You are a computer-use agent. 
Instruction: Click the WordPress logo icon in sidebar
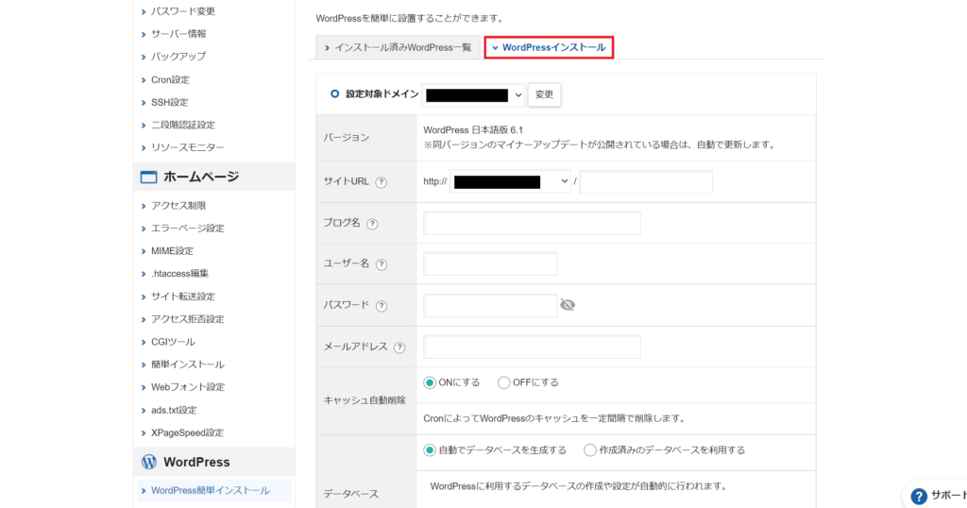point(148,462)
